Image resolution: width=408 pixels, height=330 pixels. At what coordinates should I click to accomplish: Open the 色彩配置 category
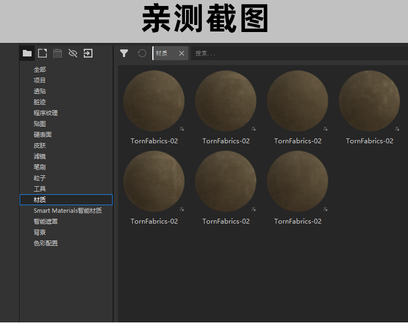pyautogui.click(x=46, y=243)
